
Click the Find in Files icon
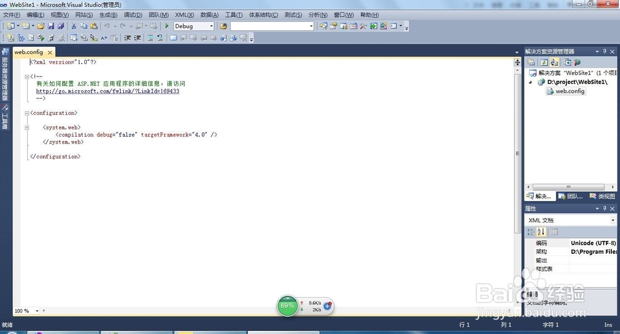click(223, 26)
